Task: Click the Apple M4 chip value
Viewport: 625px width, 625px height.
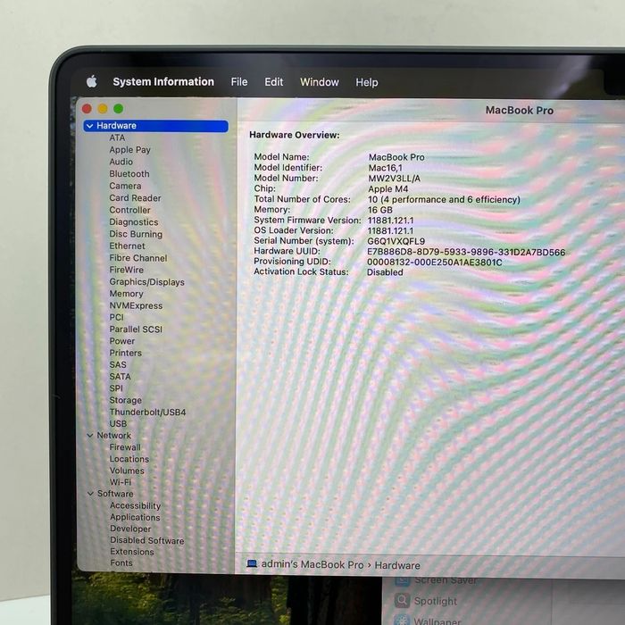Action: 388,189
